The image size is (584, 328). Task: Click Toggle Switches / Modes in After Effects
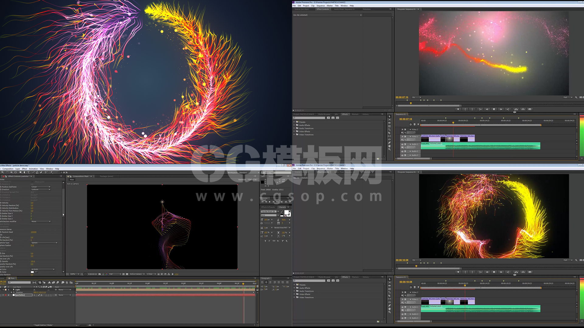43,325
